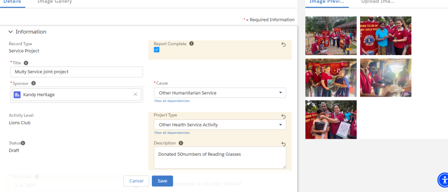448x192 pixels.
Task: Click the Lions Club activity level value
Action: coord(19,122)
